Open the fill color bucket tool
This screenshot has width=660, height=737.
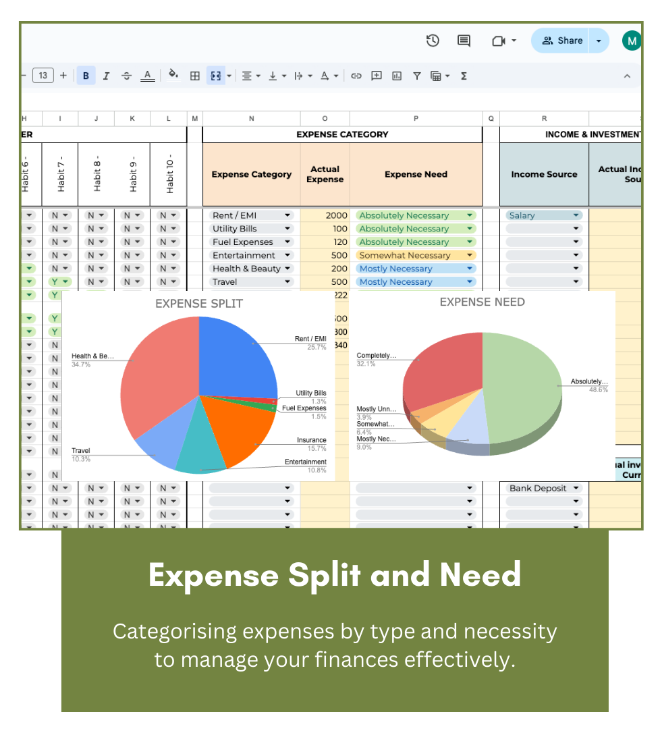[x=173, y=76]
